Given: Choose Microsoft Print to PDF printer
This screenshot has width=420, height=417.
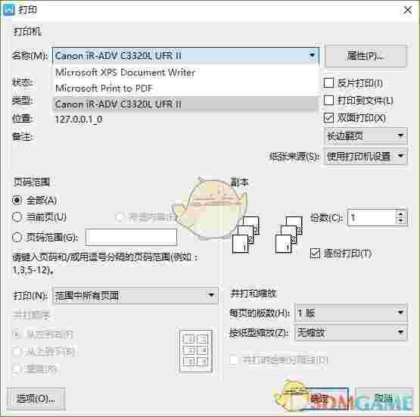Looking at the screenshot, I should 185,88.
